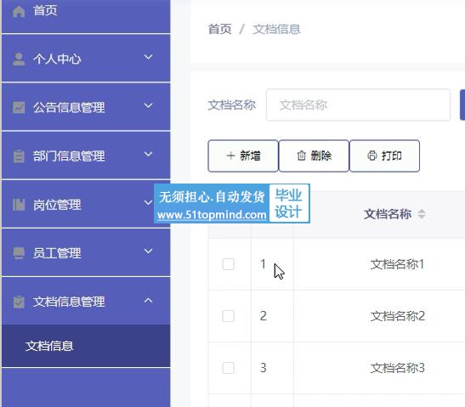Expand the 个人中心 menu chevron
Image resolution: width=465 pixels, height=407 pixels.
click(148, 57)
